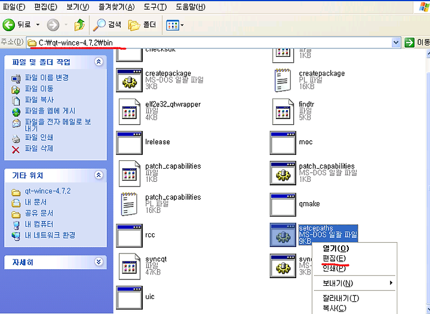Open the 즐겨찾기(A) menu
The image size is (430, 314).
tap(116, 7)
